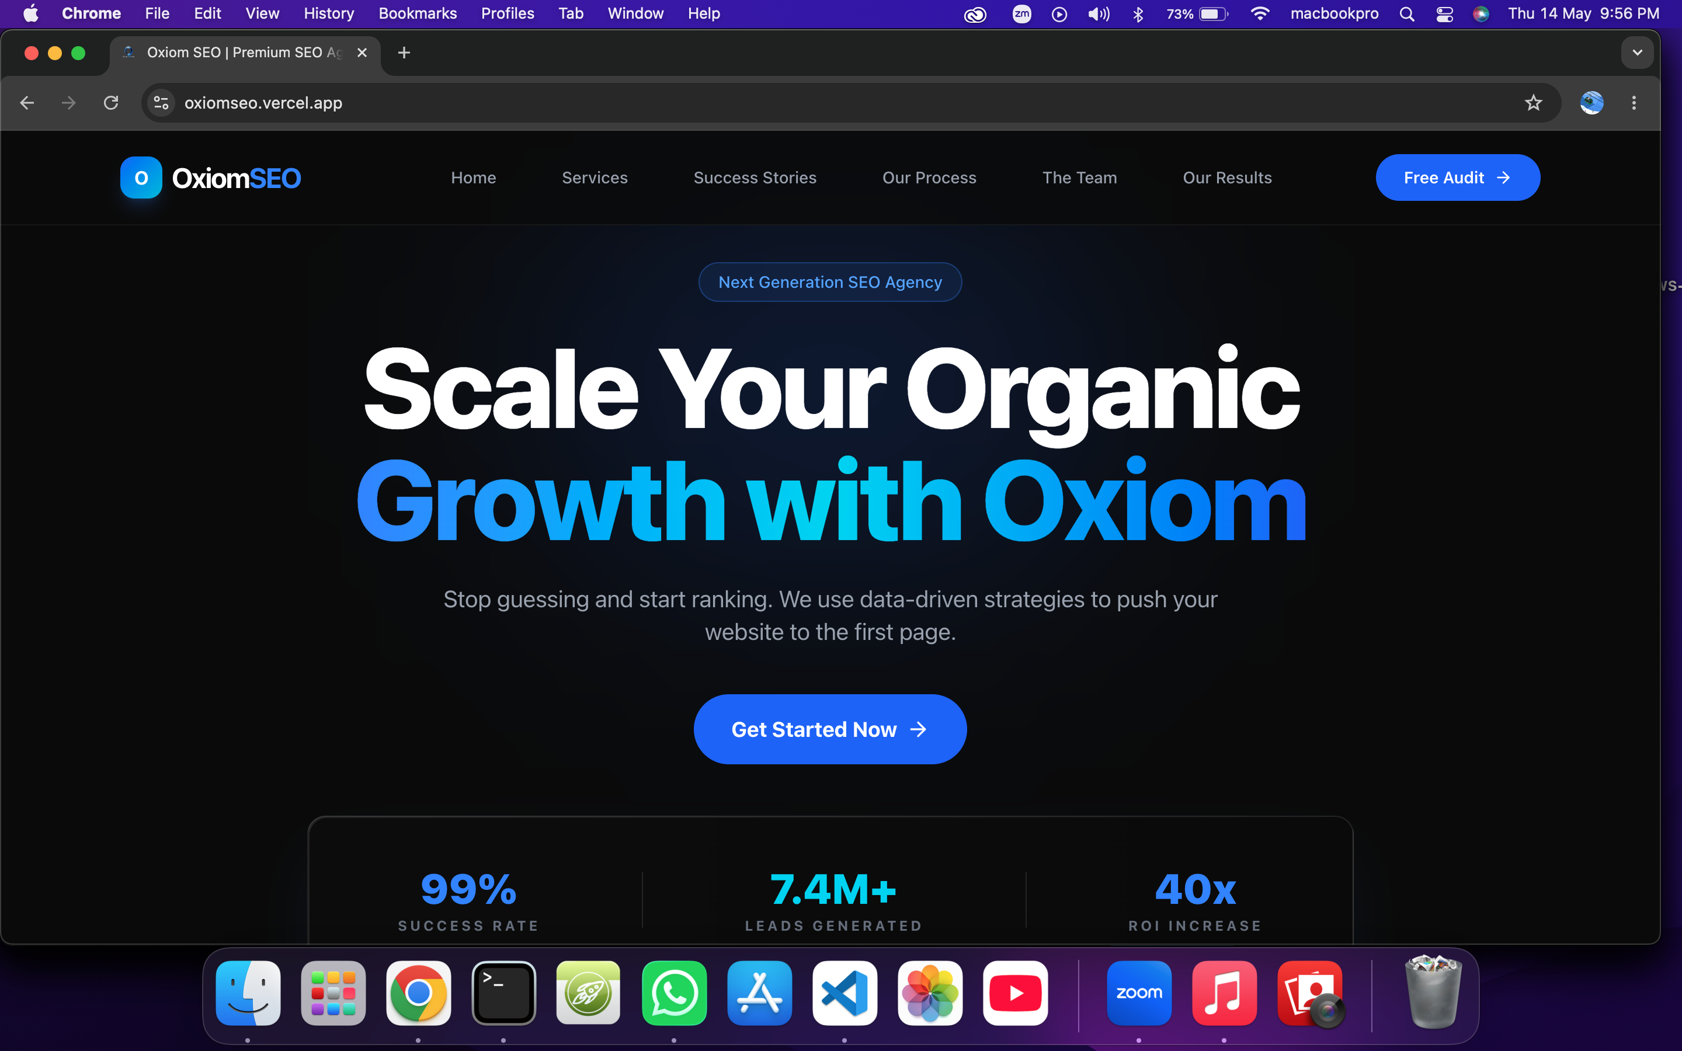Visit The Team section
The image size is (1682, 1051).
1079,178
